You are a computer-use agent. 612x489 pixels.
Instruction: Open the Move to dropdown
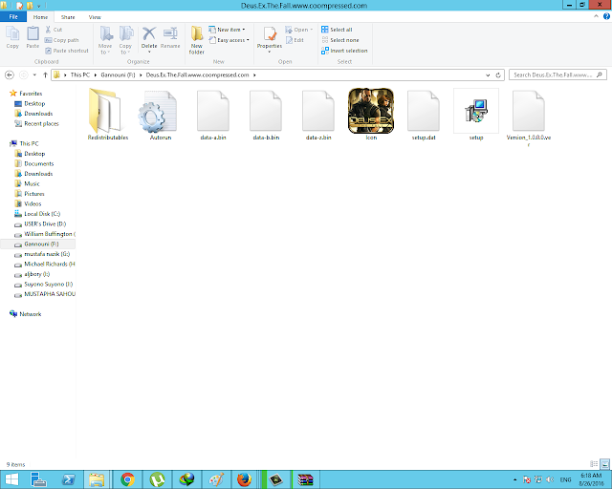pyautogui.click(x=105, y=40)
